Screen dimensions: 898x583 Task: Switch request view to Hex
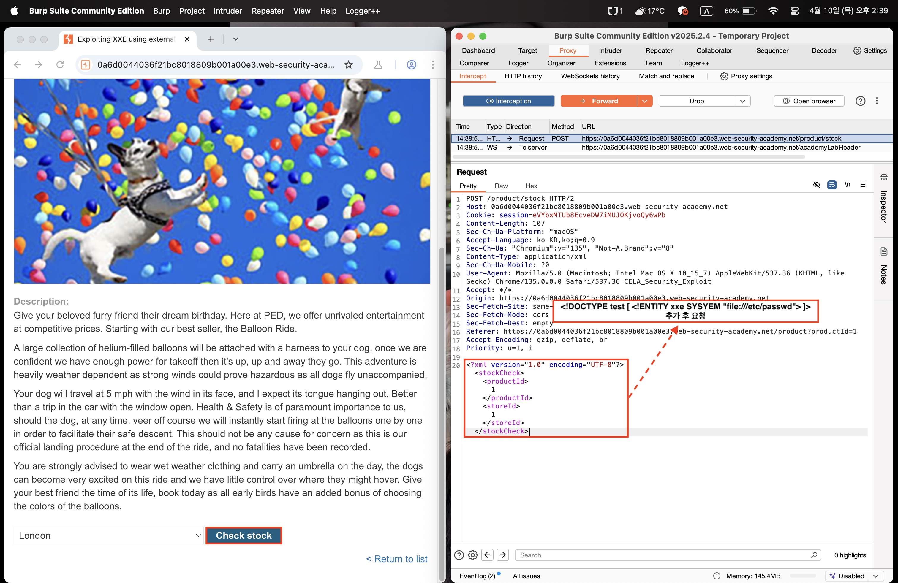click(531, 186)
